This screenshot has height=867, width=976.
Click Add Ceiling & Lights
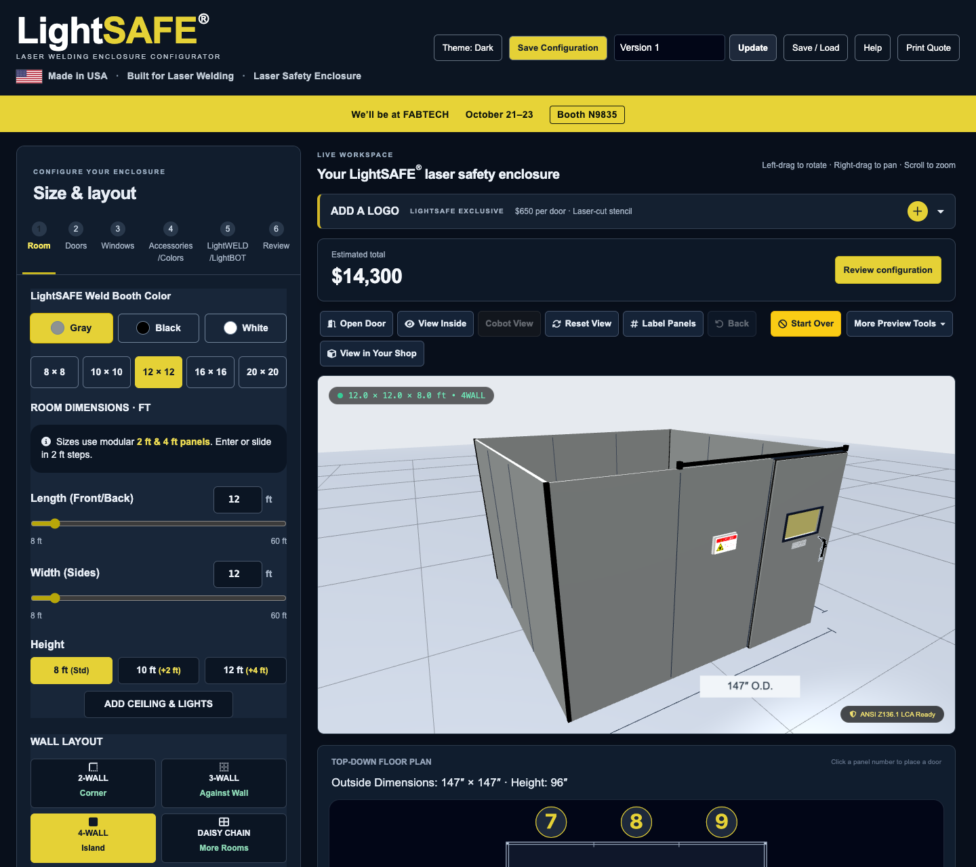coord(159,704)
